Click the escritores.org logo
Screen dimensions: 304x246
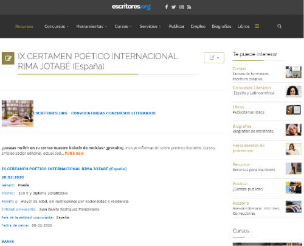[x=131, y=7]
